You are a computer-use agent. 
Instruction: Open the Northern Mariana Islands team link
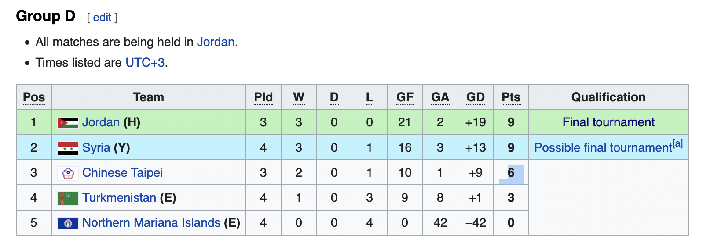[151, 223]
